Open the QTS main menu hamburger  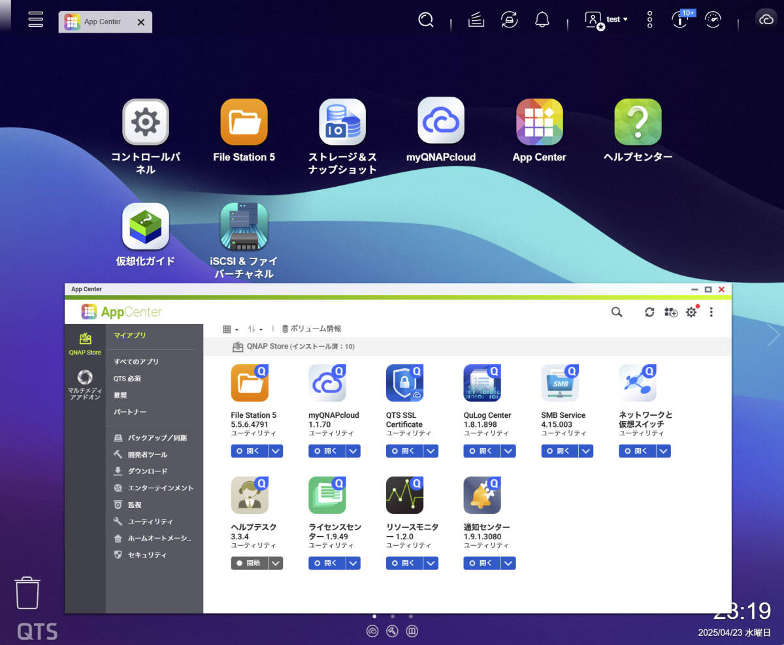36,19
